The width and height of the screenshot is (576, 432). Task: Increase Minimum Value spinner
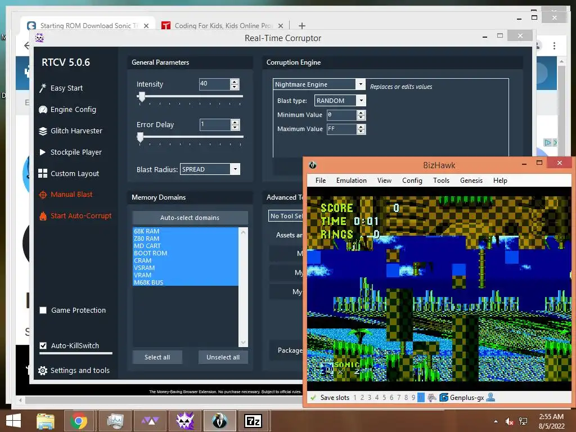point(361,112)
